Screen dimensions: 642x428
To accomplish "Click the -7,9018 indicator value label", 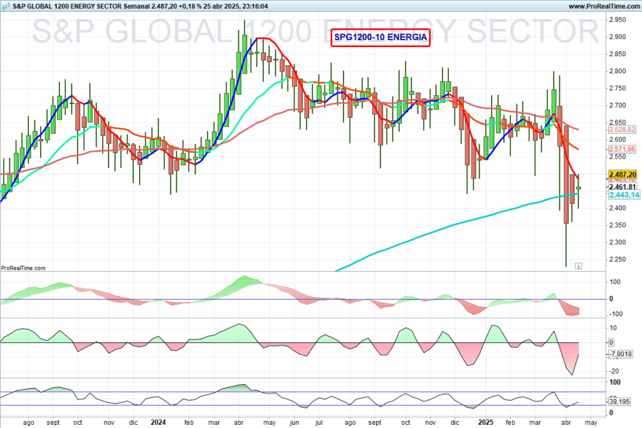I will [x=620, y=354].
